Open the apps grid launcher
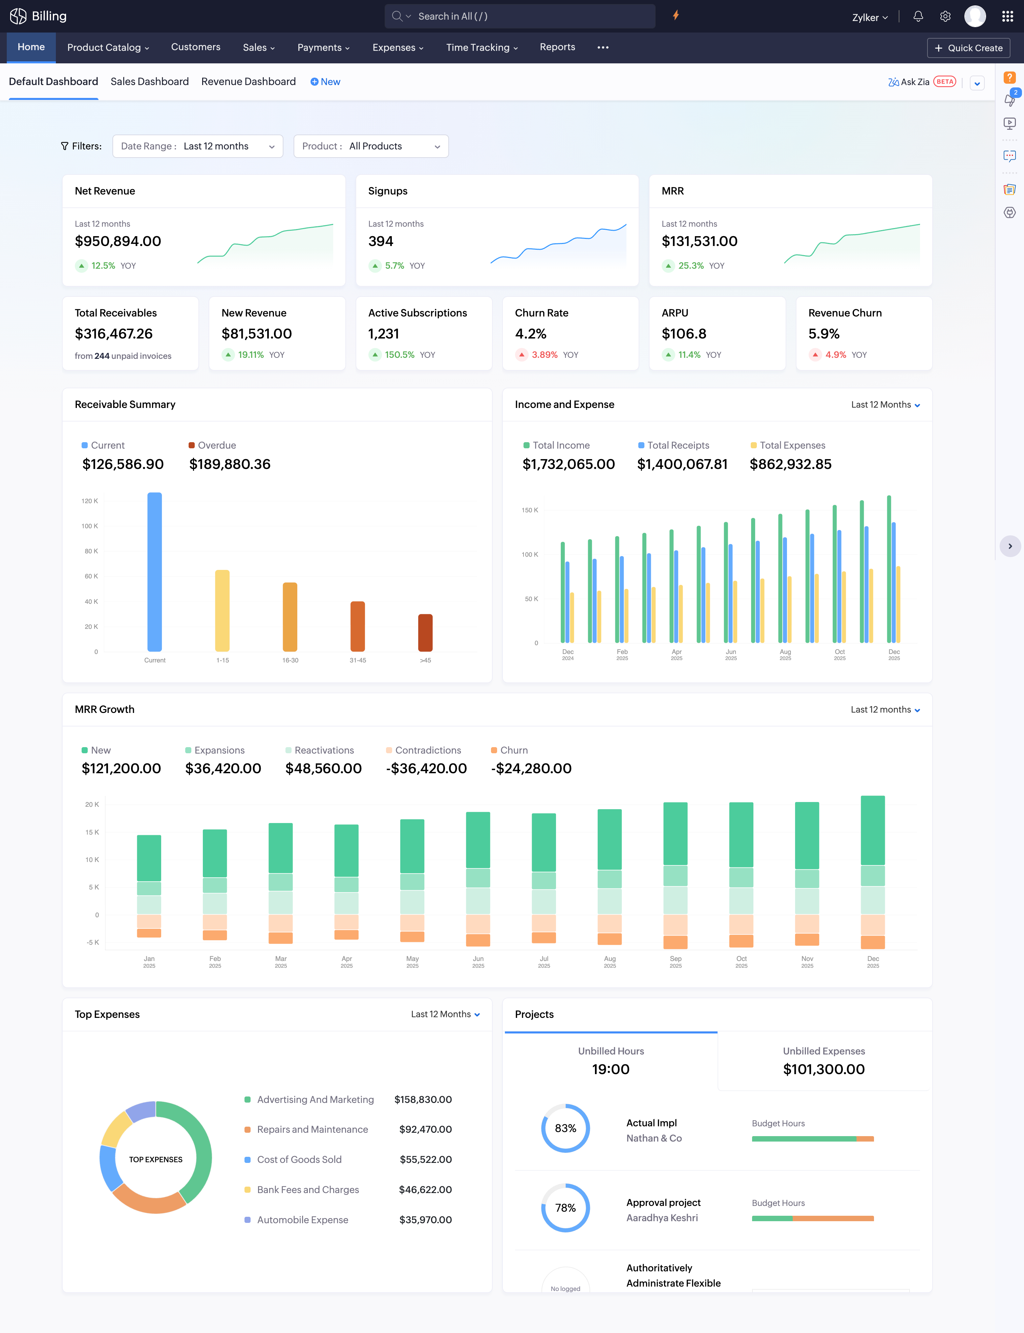This screenshot has height=1333, width=1024. coord(1007,17)
